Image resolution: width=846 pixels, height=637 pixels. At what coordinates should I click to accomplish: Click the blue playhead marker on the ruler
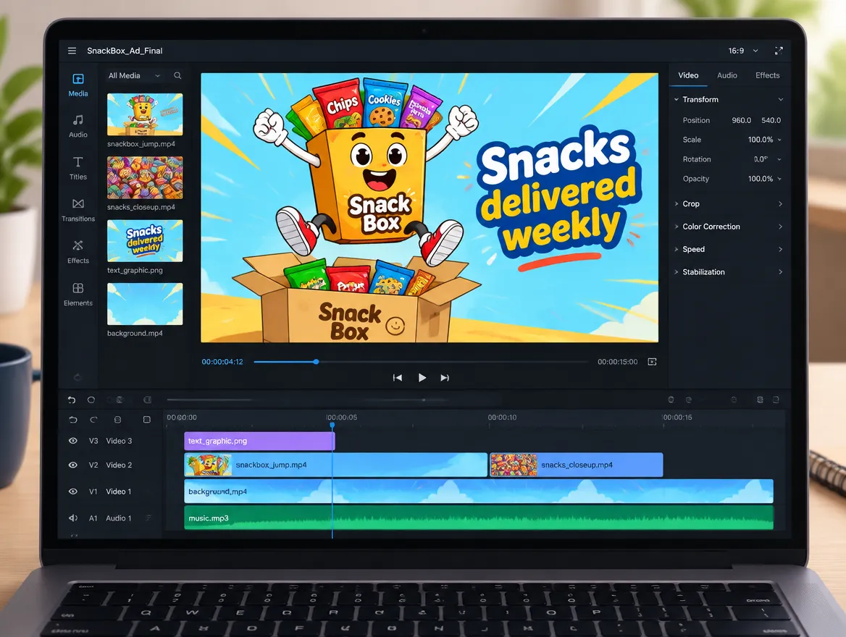332,426
